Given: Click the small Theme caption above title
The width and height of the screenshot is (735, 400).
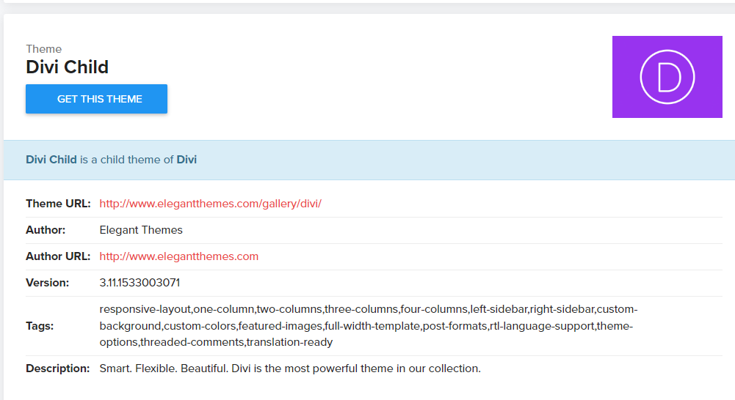Looking at the screenshot, I should [43, 49].
